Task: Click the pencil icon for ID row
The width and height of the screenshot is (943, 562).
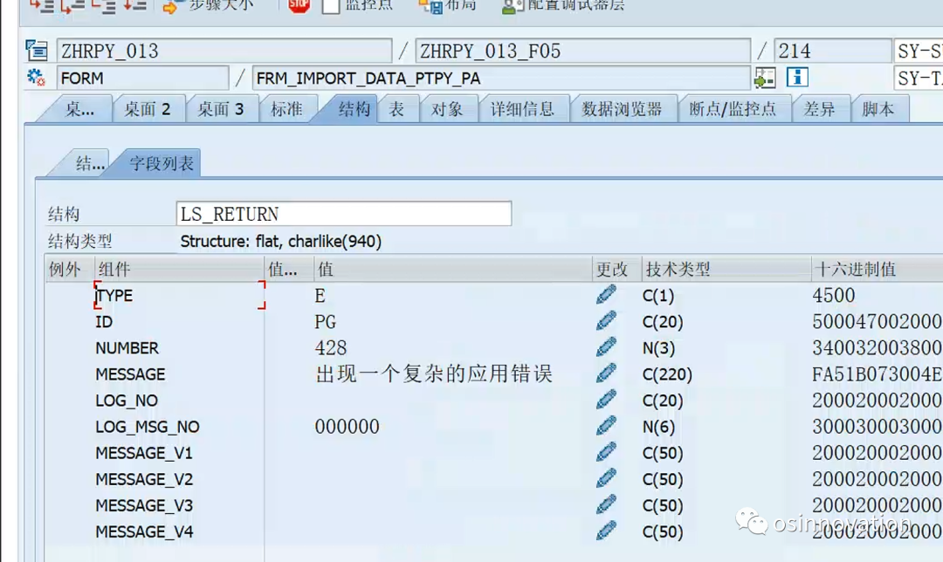Action: click(606, 321)
